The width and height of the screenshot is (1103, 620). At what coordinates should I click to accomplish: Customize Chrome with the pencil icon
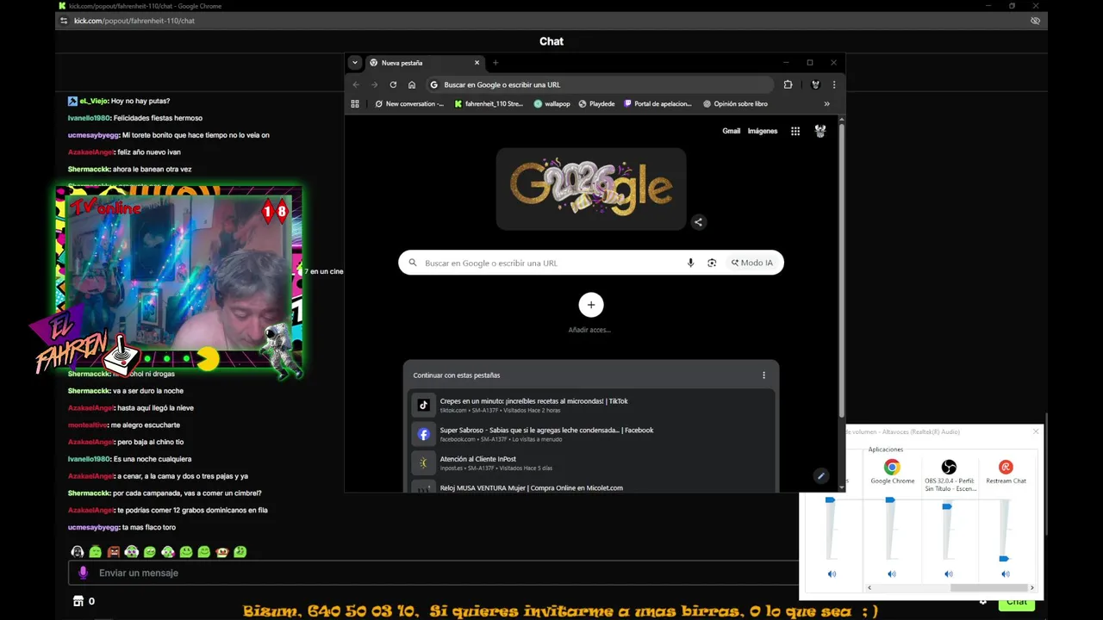click(821, 475)
